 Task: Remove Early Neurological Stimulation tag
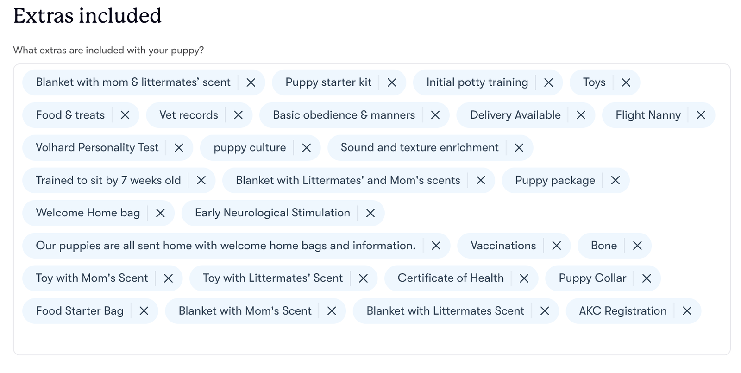pos(370,213)
